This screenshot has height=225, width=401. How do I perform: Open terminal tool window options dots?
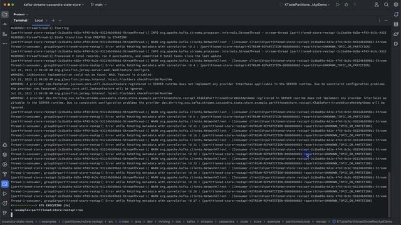[379, 21]
